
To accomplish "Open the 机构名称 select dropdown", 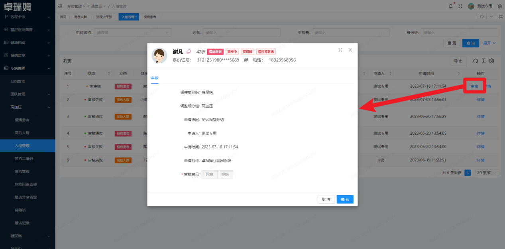I will coord(133,33).
